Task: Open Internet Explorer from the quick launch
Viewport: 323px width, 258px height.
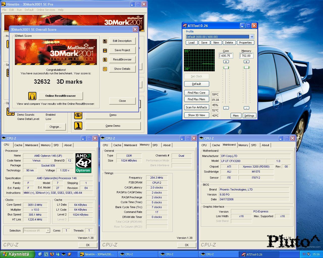Action: tap(40, 254)
